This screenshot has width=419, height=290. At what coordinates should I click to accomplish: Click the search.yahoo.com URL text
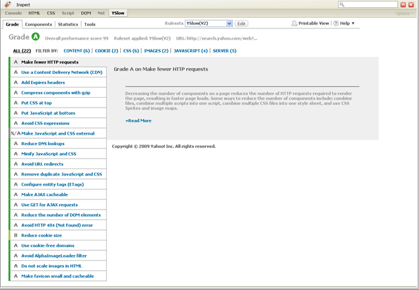point(216,38)
